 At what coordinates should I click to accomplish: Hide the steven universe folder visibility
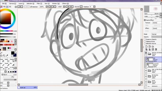pos(146,53)
